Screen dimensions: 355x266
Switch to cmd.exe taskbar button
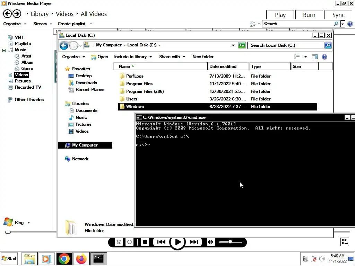click(98, 258)
